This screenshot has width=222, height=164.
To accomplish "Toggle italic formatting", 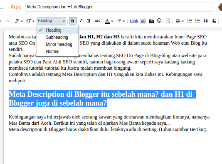I will (x=81, y=21).
